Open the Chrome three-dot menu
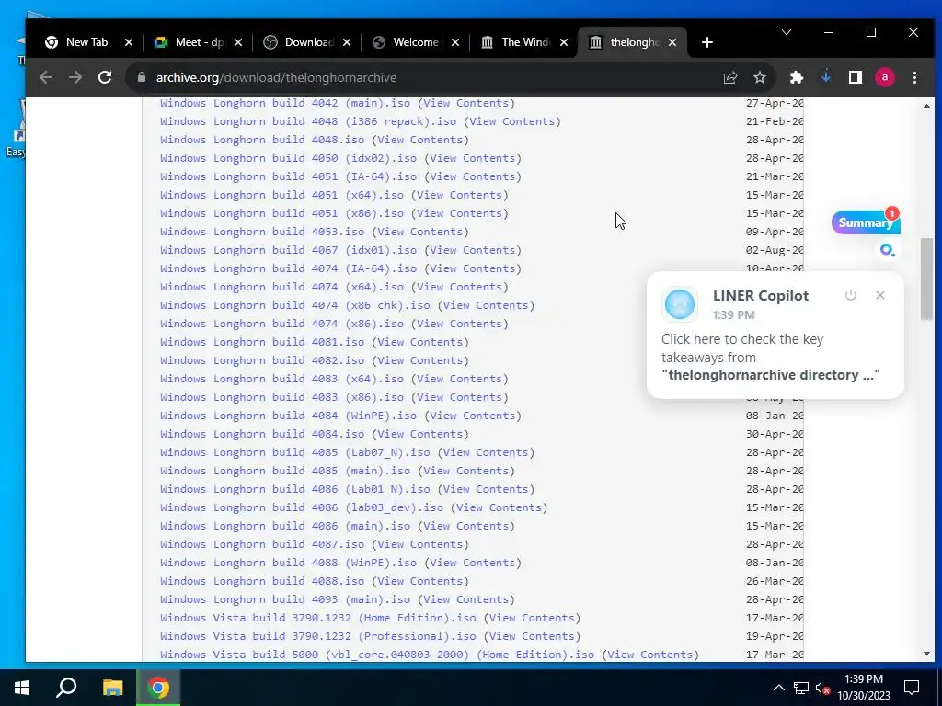The image size is (942, 706). coord(914,77)
